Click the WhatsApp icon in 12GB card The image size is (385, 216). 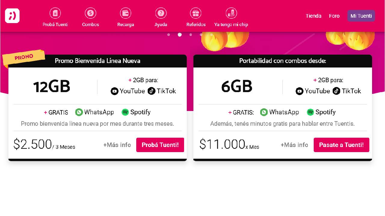[x=79, y=112]
